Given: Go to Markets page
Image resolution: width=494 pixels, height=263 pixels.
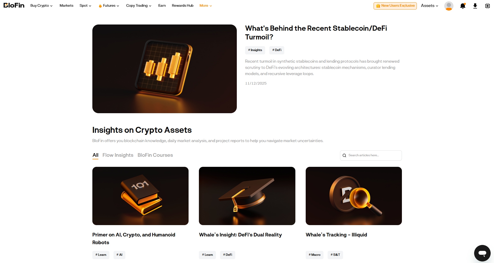Looking at the screenshot, I should (x=66, y=6).
